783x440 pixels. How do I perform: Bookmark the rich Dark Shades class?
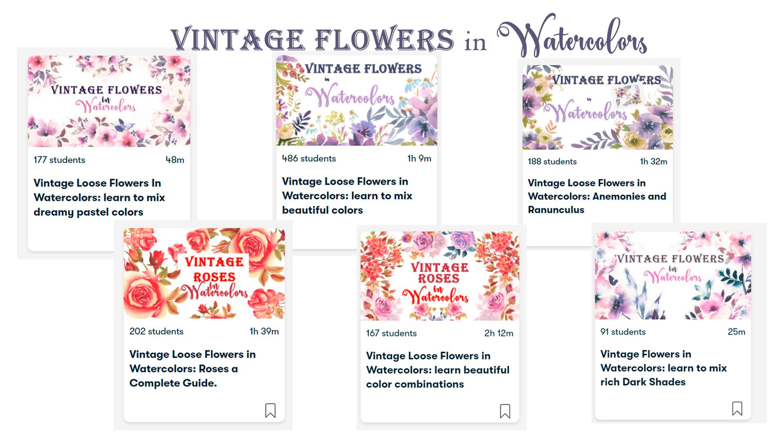tap(737, 408)
